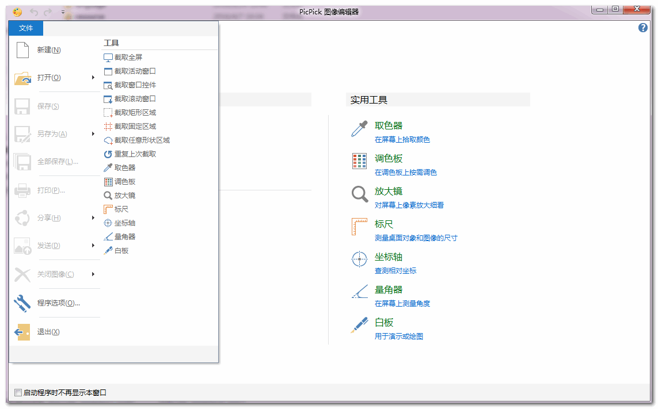658x409 pixels.
Task: Expand the 发送(D) submenu arrow
Action: pyautogui.click(x=93, y=246)
